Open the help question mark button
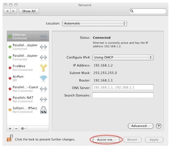 coord(159,126)
